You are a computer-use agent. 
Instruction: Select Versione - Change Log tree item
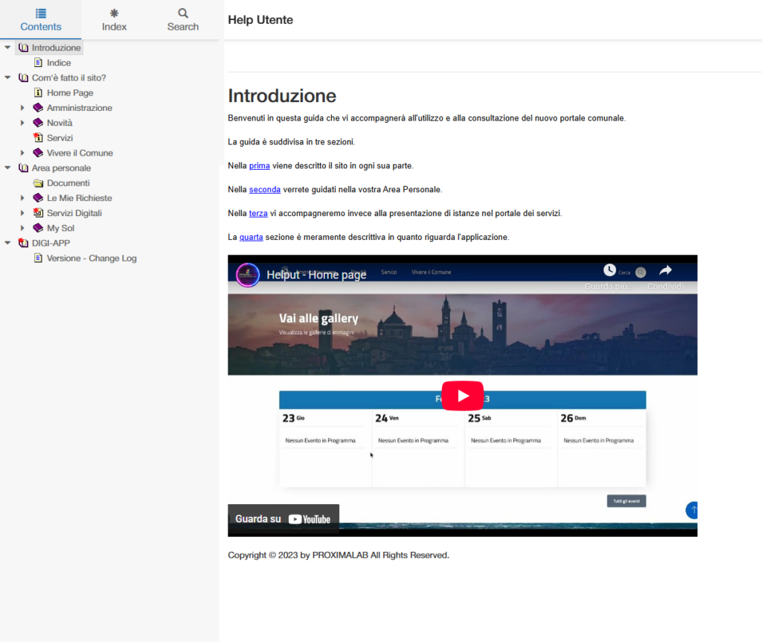click(x=92, y=258)
